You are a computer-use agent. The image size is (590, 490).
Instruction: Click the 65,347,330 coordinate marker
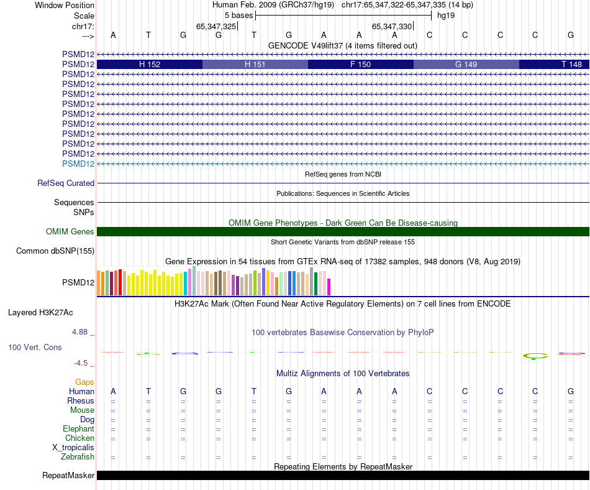pyautogui.click(x=392, y=26)
